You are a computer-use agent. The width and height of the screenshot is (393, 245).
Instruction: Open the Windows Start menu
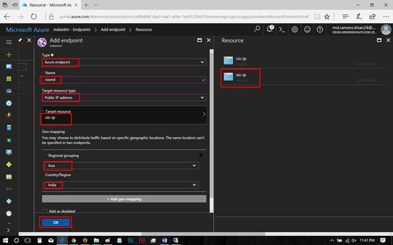click(5, 240)
